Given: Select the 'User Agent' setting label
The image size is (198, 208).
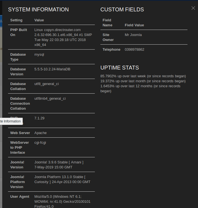Looking at the screenshot, I should click(x=20, y=197).
